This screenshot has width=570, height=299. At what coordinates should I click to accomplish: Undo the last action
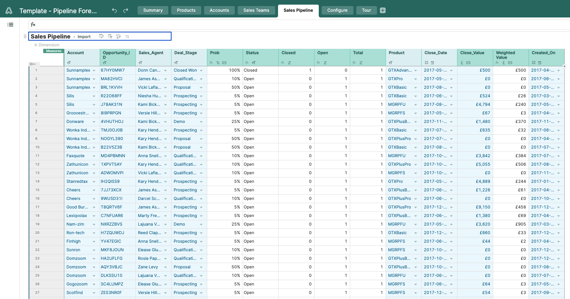point(114,10)
